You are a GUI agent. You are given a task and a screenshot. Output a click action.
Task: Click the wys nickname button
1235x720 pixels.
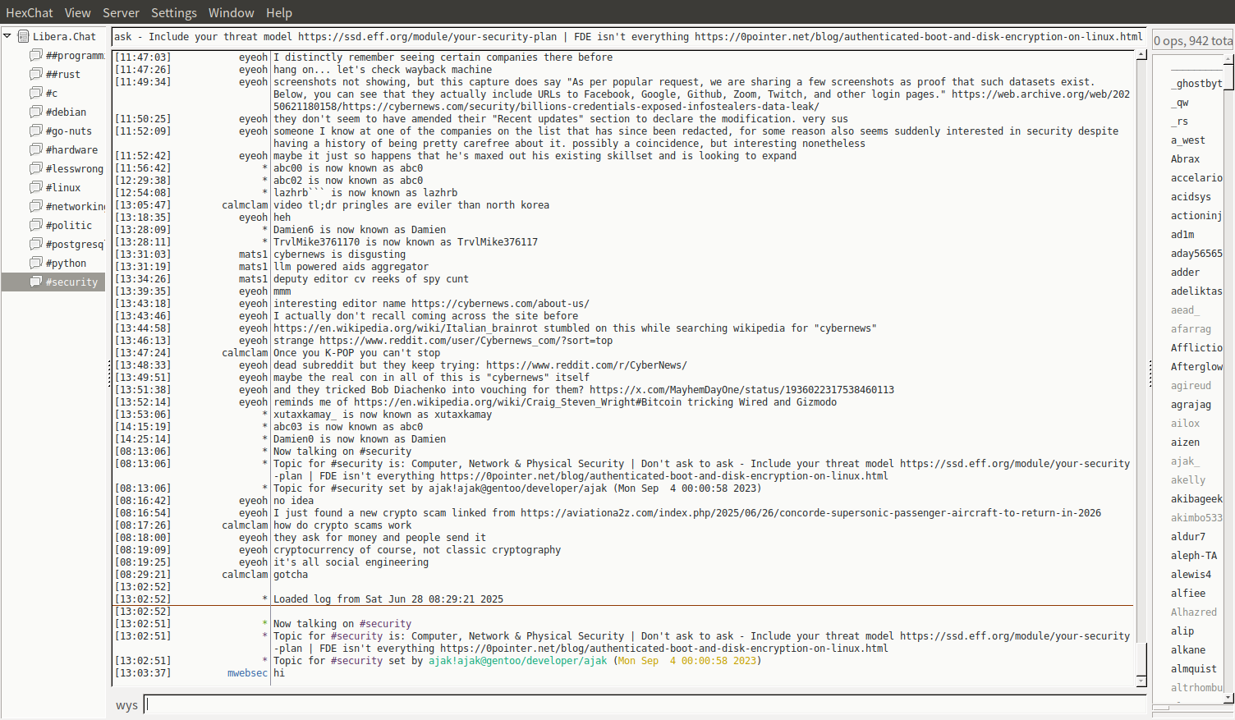(126, 705)
